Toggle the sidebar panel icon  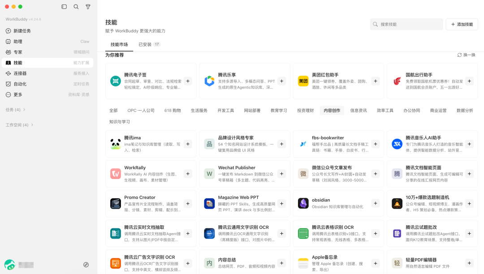tap(64, 6)
